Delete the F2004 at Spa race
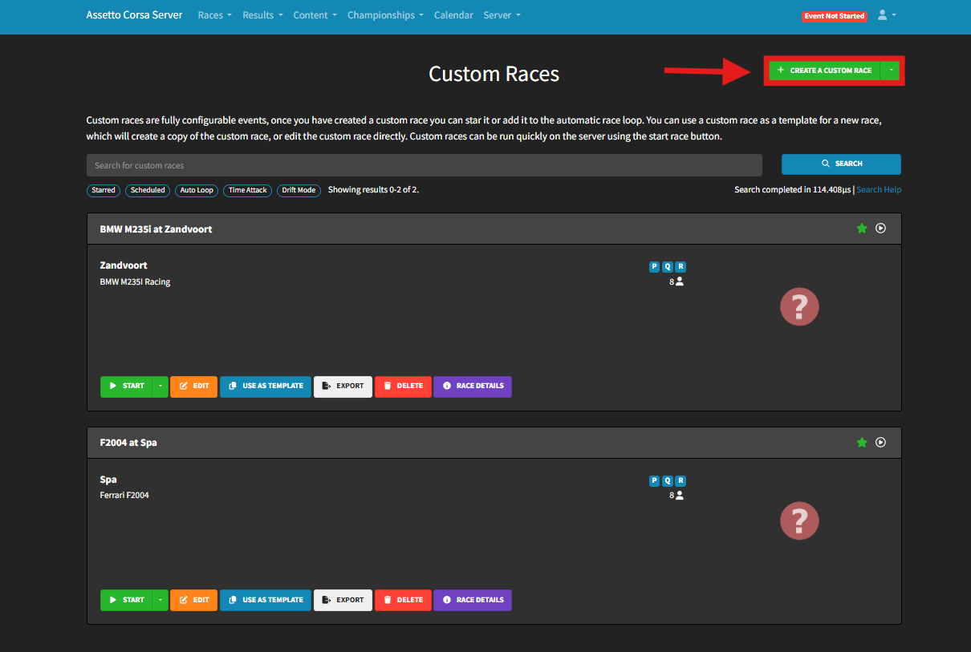Image resolution: width=971 pixels, height=652 pixels. coord(403,600)
